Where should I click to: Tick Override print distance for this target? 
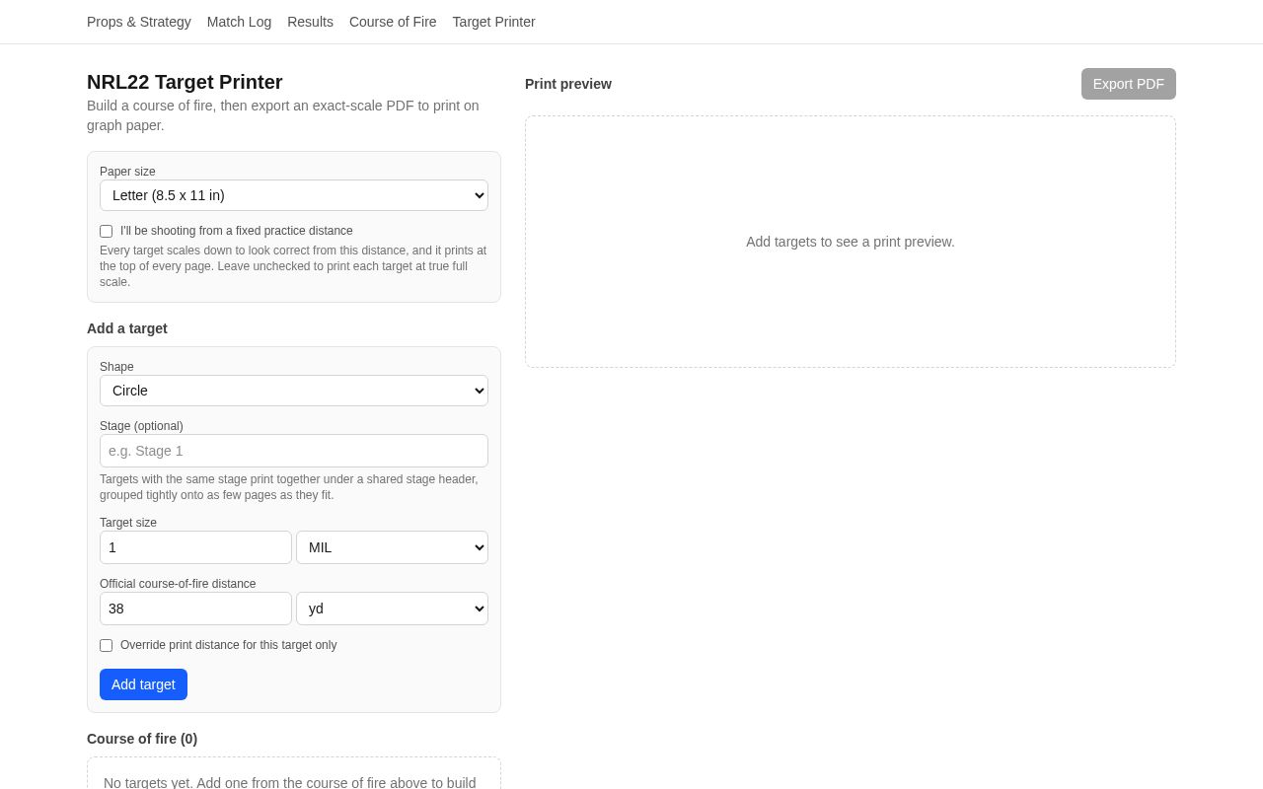[107, 645]
